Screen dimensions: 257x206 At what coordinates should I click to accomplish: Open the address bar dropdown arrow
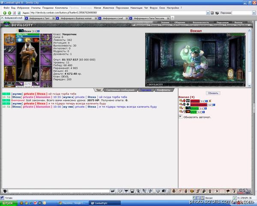click(208, 13)
